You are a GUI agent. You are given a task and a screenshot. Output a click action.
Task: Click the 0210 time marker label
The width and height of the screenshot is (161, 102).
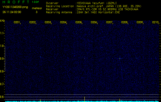click(155, 22)
